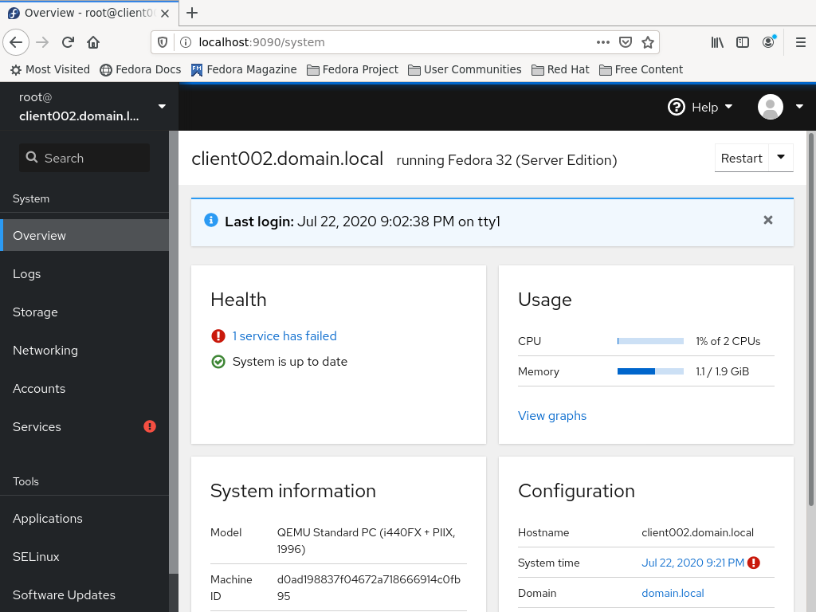Open the Firefox hamburger menu
The image size is (816, 612).
(x=801, y=42)
